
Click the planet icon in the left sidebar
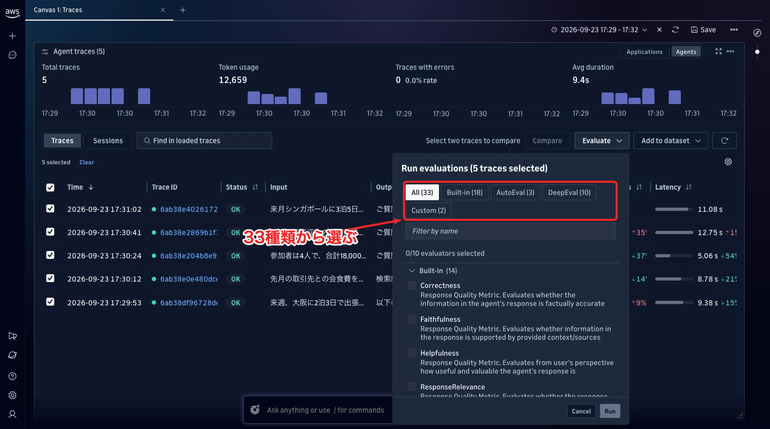(x=13, y=356)
